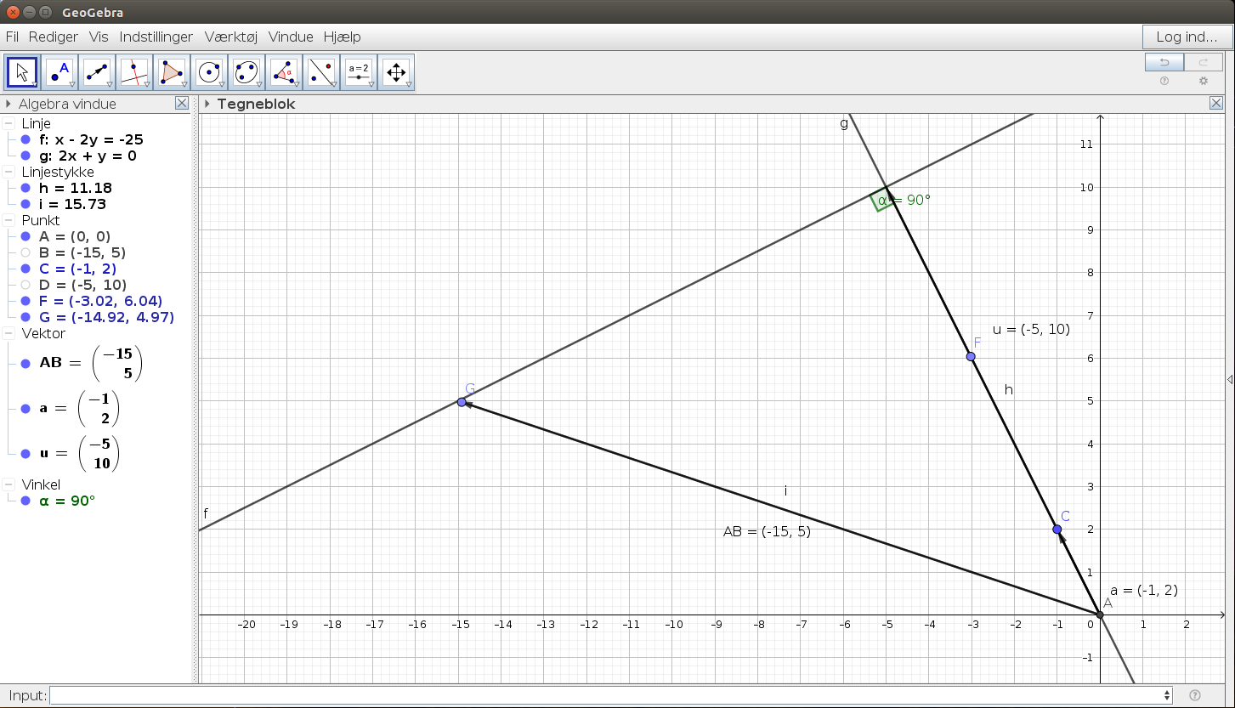Open the Vis menu
The width and height of the screenshot is (1235, 708).
click(99, 37)
